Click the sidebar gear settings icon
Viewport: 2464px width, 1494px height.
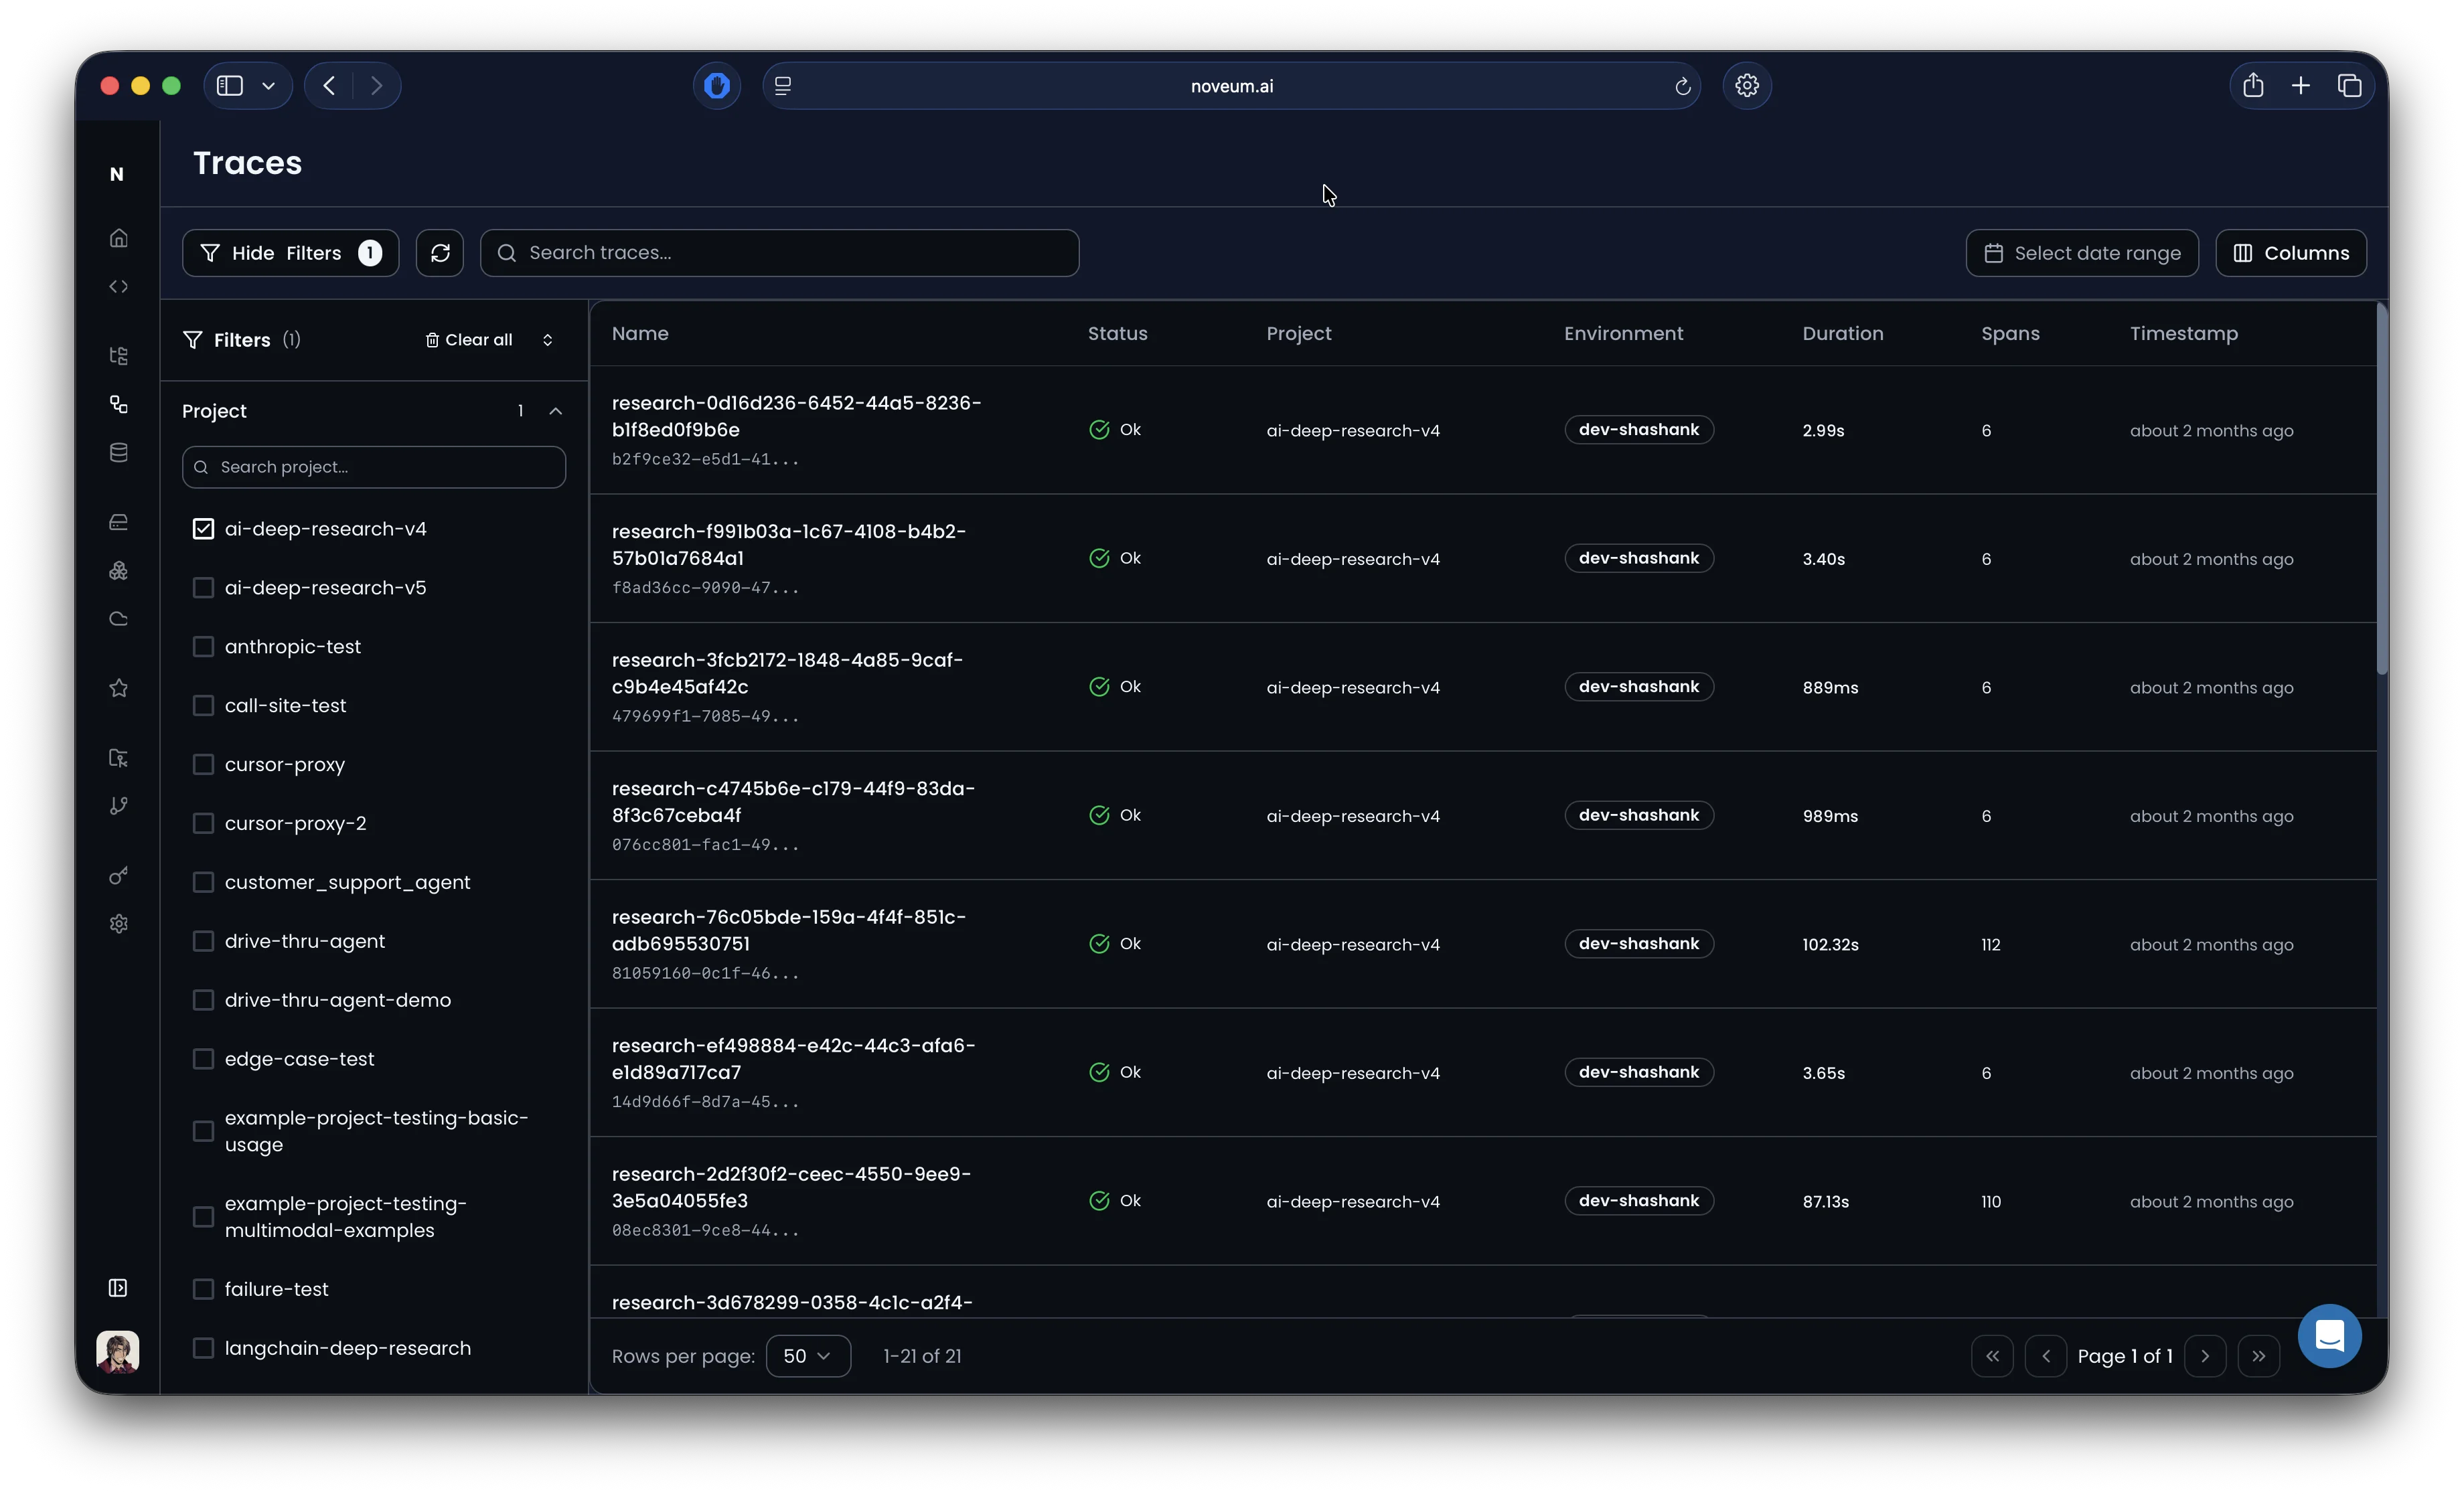pos(118,924)
